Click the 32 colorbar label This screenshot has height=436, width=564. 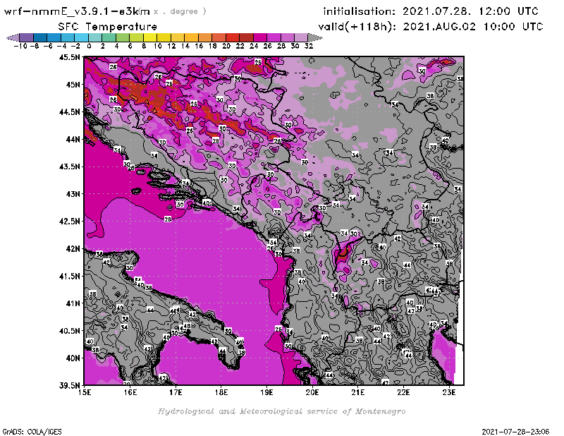click(309, 47)
